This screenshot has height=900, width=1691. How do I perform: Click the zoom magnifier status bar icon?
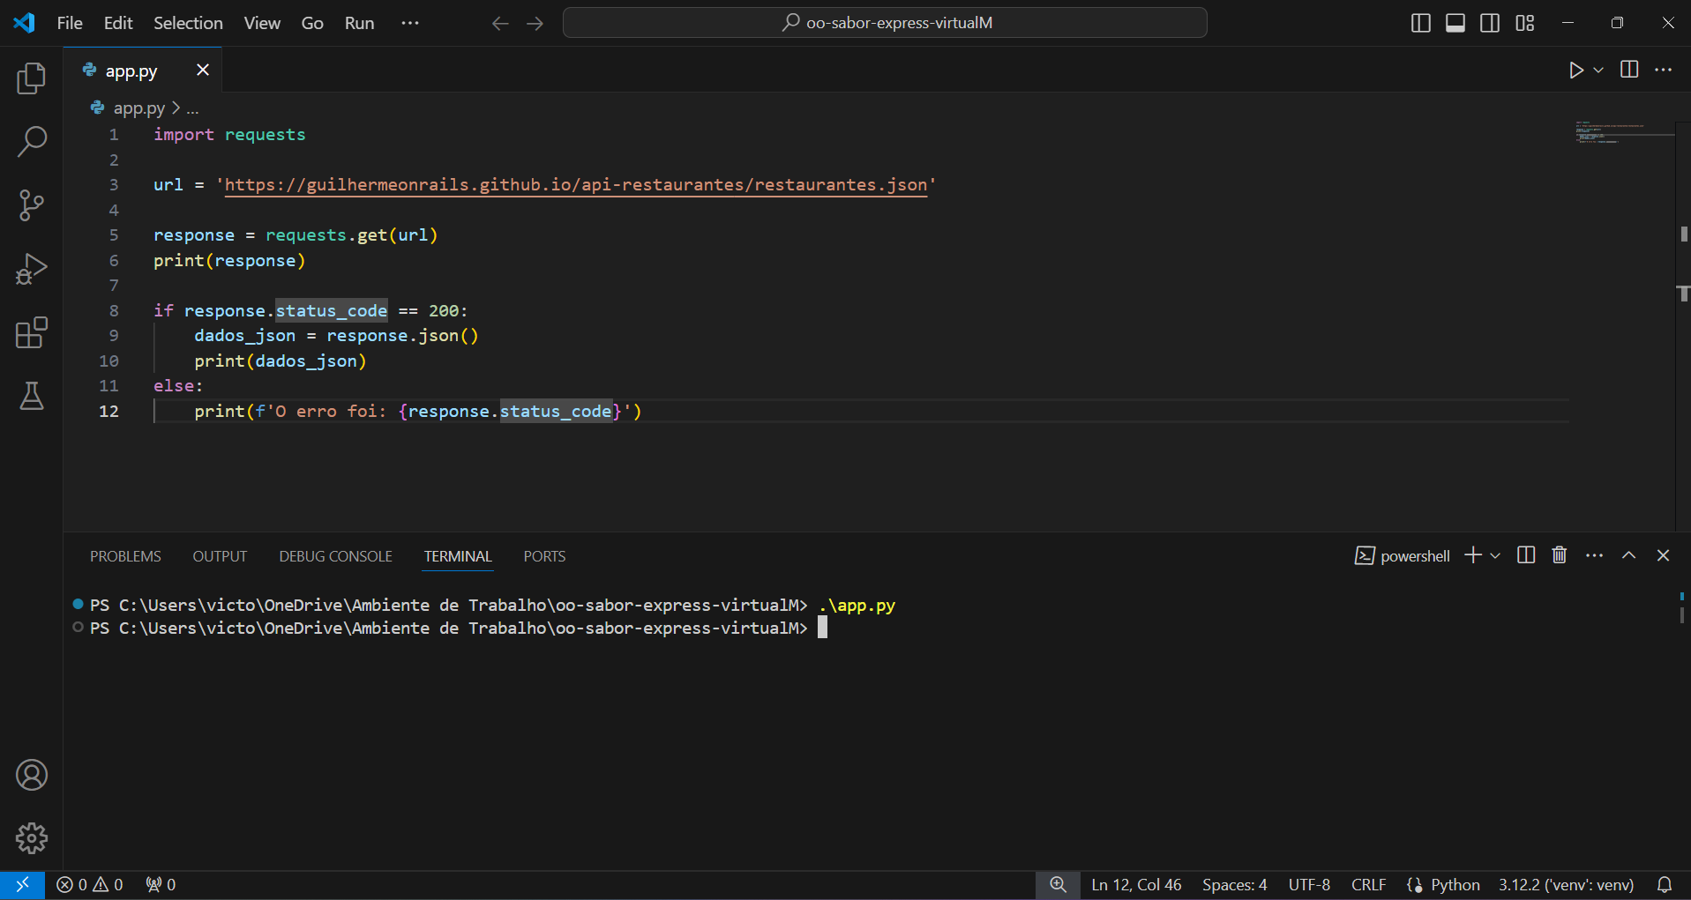[1058, 885]
